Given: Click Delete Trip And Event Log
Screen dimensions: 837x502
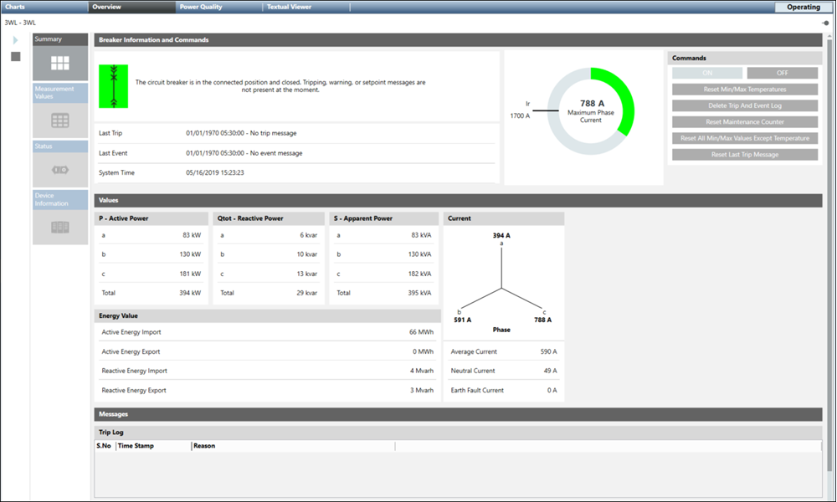Looking at the screenshot, I should pyautogui.click(x=744, y=105).
